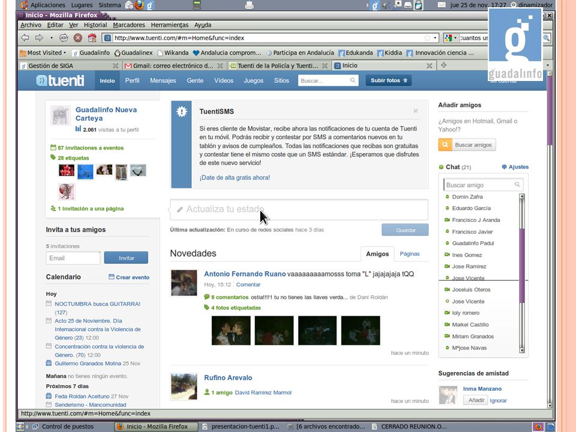The width and height of the screenshot is (576, 432).
Task: Close the Gestión de SIGA tab
Action: tap(115, 66)
